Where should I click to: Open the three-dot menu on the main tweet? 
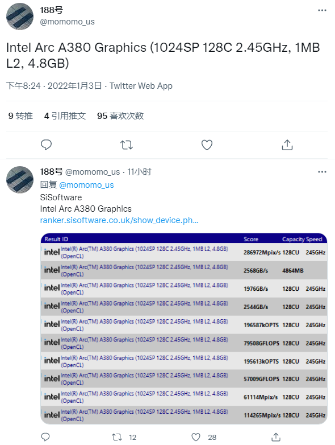322,10
